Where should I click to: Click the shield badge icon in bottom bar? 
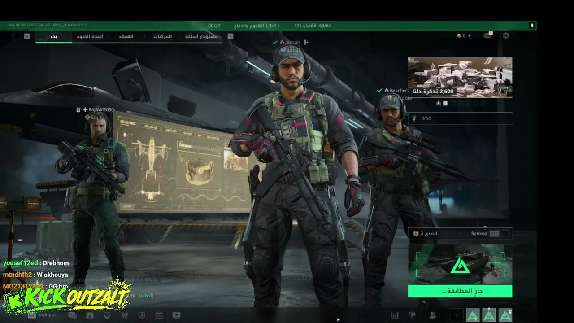[141, 315]
